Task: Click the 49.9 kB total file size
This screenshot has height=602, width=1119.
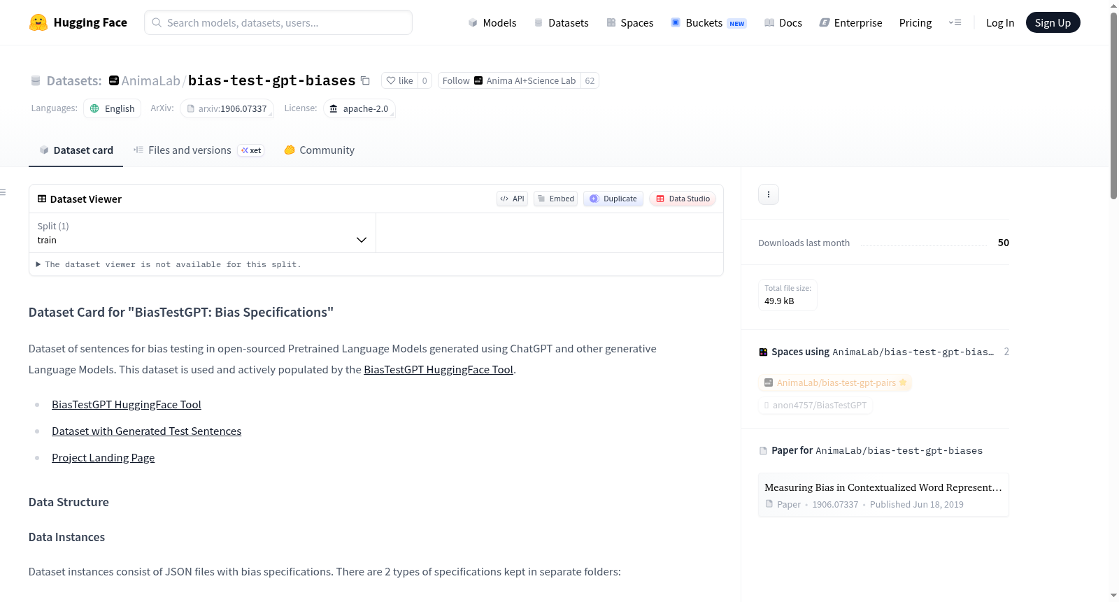Action: pos(779,301)
